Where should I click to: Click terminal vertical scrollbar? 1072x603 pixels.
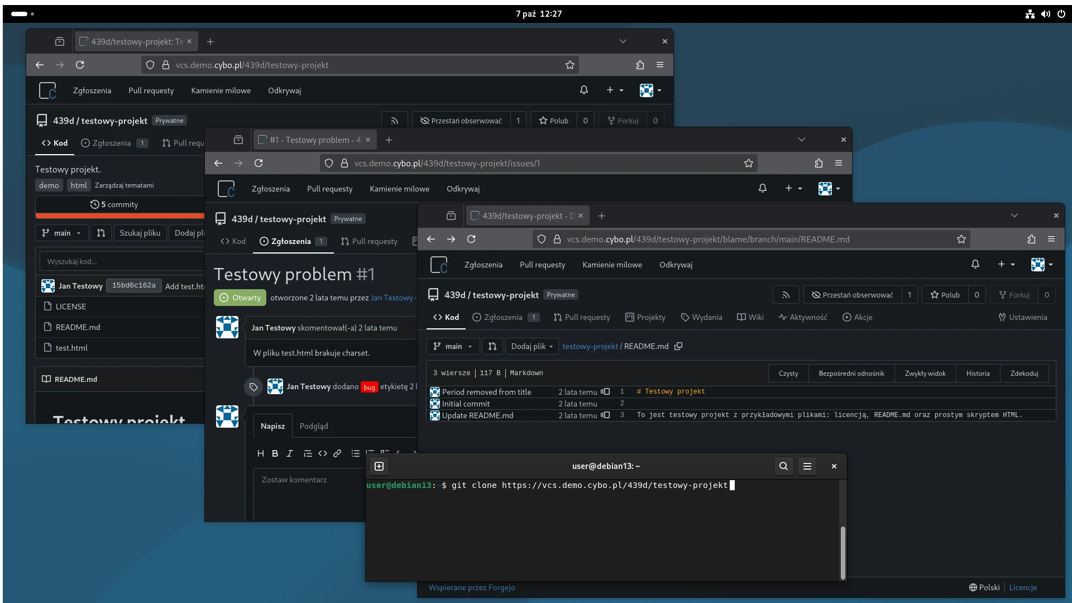(843, 552)
